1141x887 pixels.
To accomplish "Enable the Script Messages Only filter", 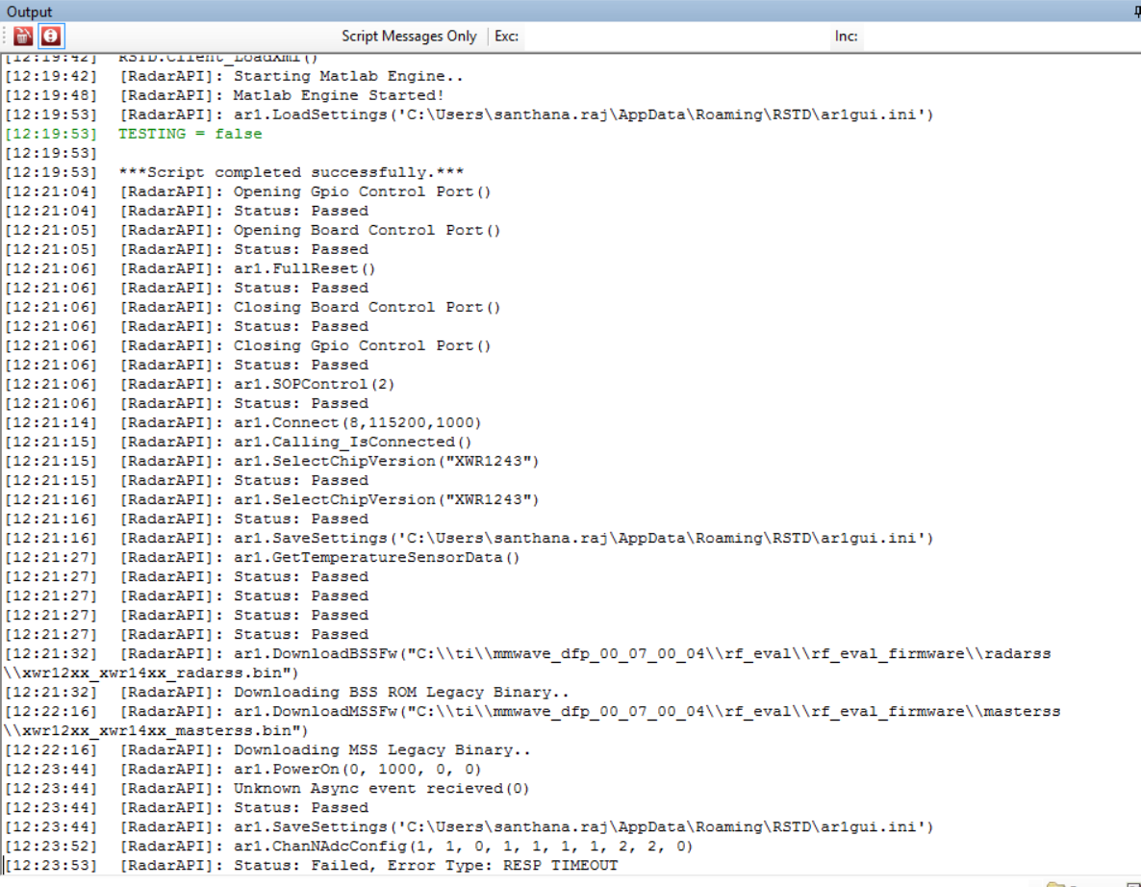I will coord(410,36).
